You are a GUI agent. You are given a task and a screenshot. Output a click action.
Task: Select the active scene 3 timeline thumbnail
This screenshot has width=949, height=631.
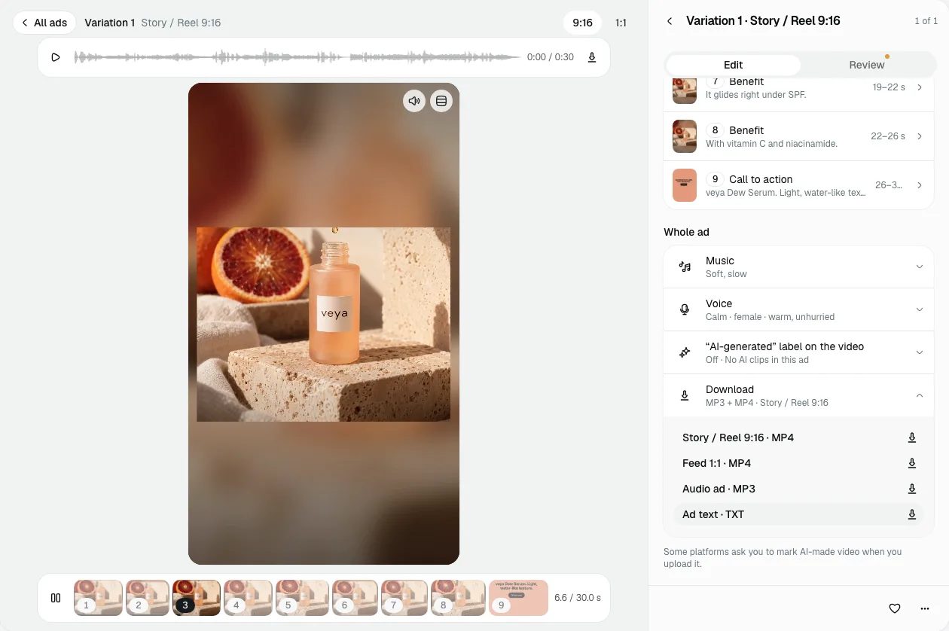point(197,598)
